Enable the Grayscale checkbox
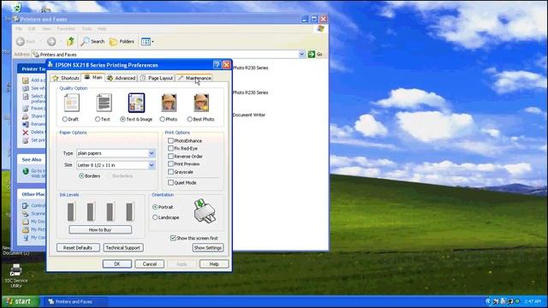Screen dimensions: 548x308 pyautogui.click(x=170, y=172)
